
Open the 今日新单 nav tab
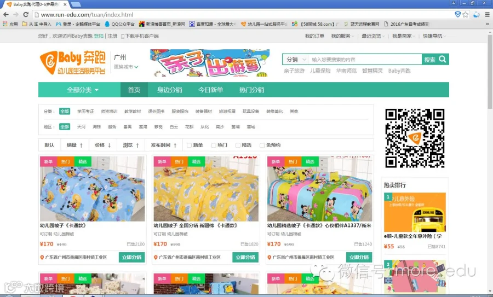pos(211,90)
